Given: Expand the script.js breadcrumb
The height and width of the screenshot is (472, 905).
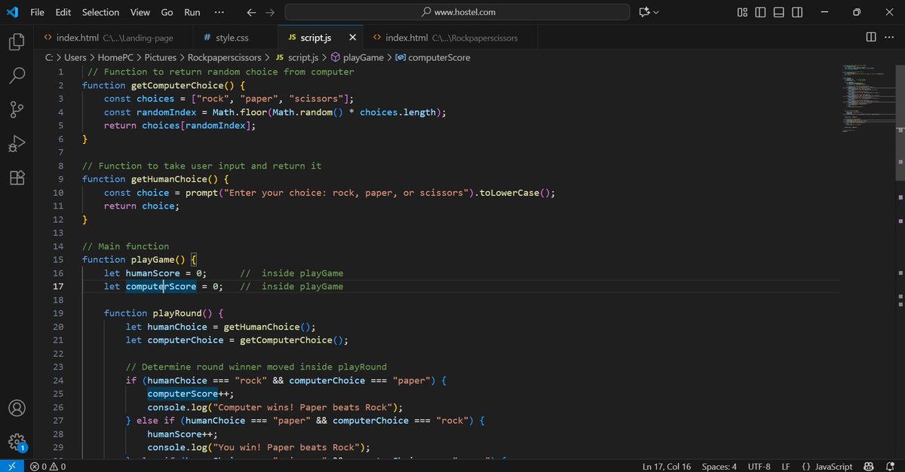Looking at the screenshot, I should 296,57.
